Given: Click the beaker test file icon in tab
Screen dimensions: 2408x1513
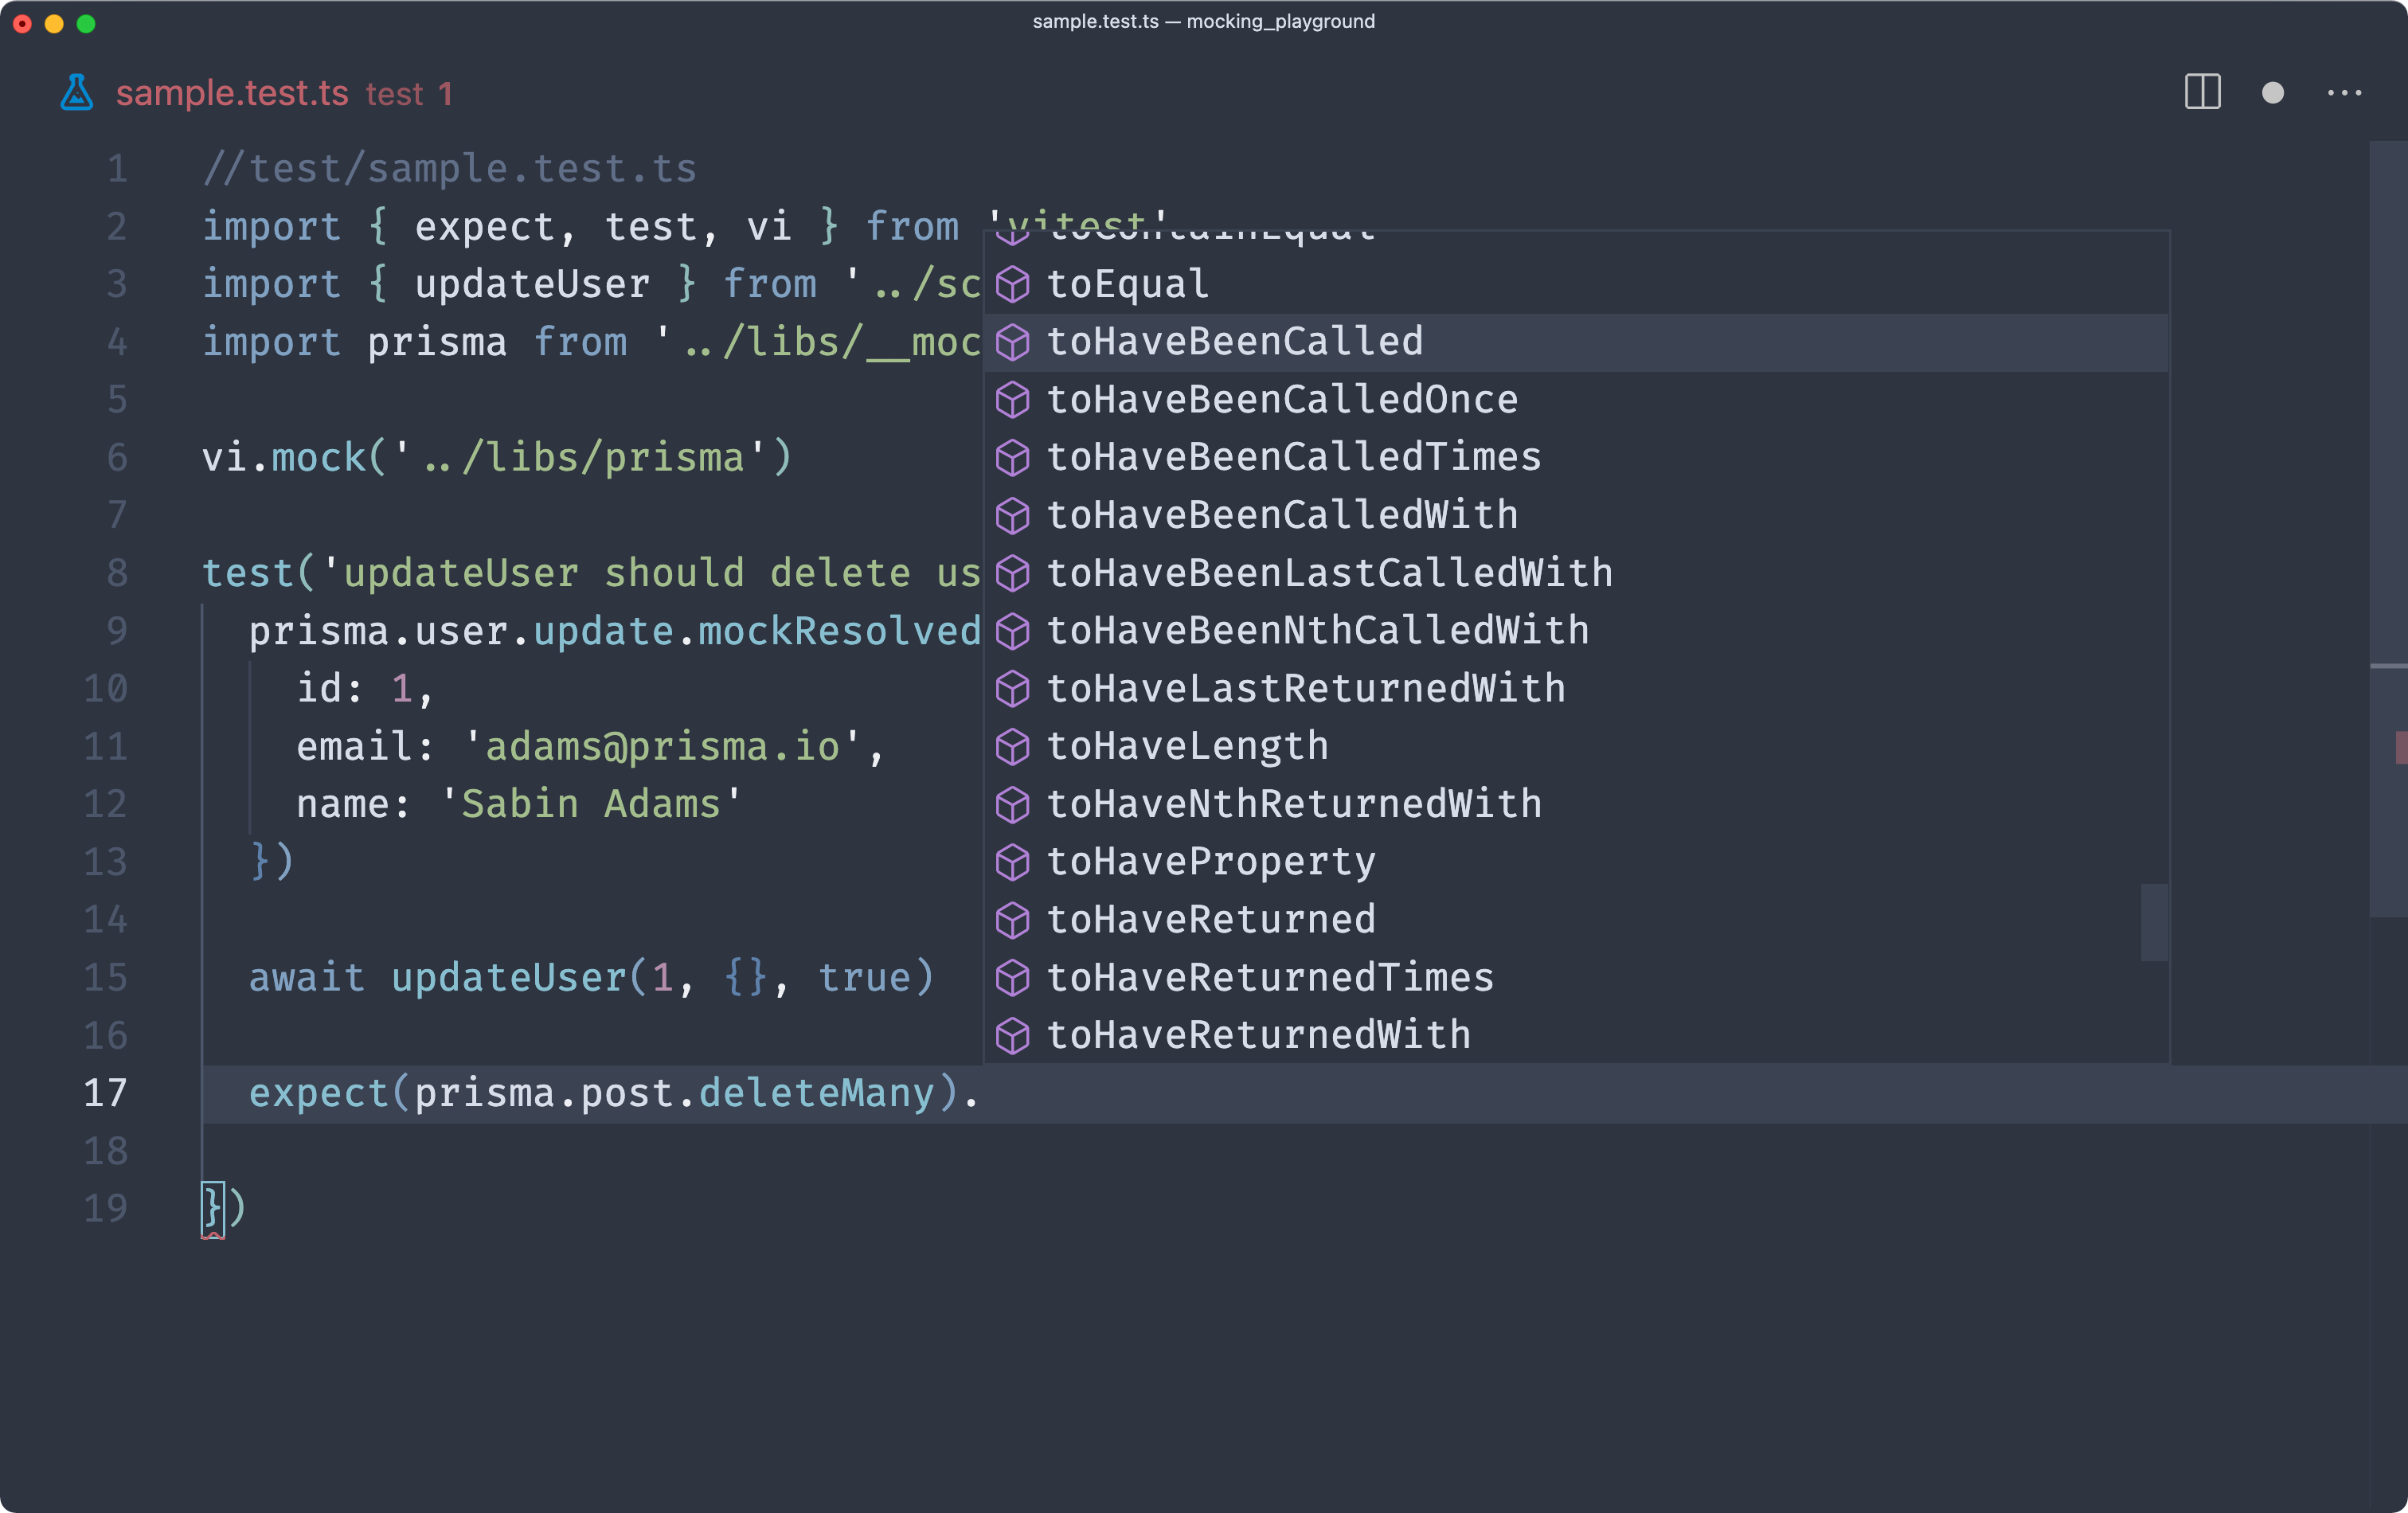Looking at the screenshot, I should (x=76, y=93).
